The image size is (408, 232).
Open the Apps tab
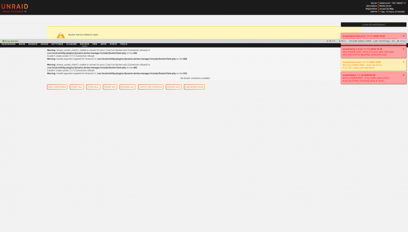[x=104, y=44]
